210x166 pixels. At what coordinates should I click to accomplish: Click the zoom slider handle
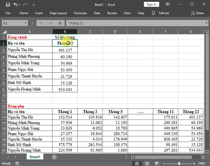179,163
